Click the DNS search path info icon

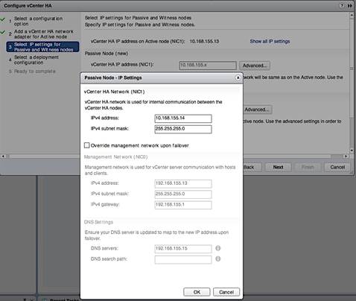218,259
